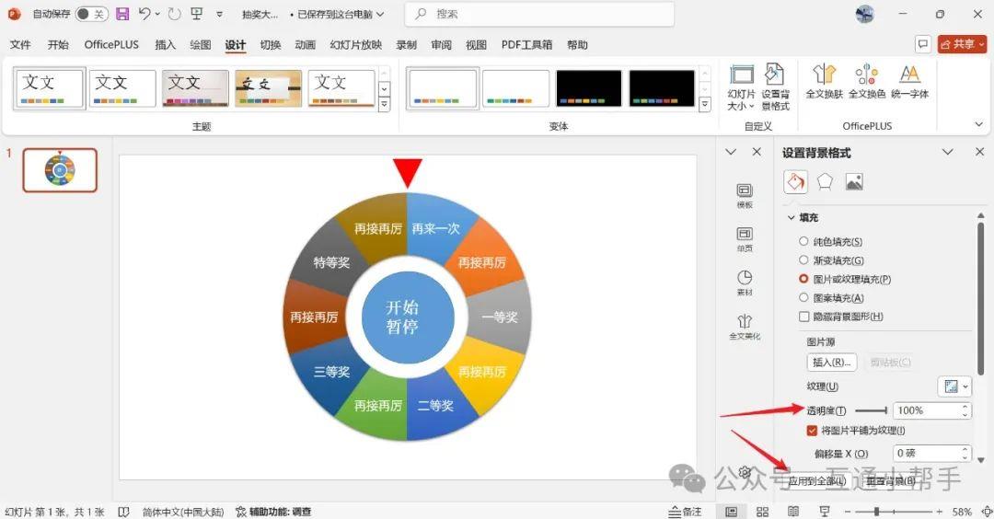Screen dimensions: 994x519
Task: Toggle the AutoSave (自动保存) switch
Action: pyautogui.click(x=90, y=13)
